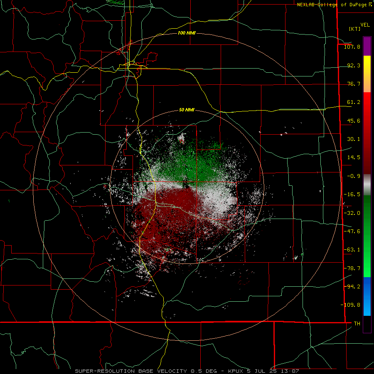
Task: Click the -94.2 legend value
Action: 352,286
